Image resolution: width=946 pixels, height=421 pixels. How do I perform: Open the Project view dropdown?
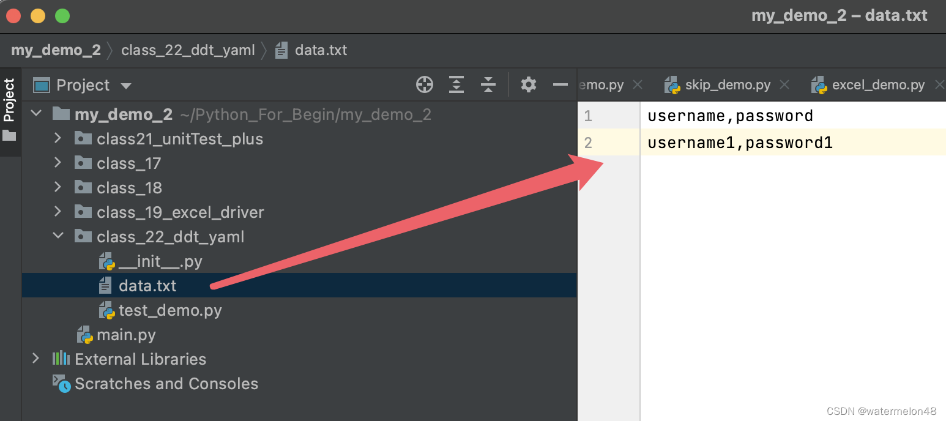point(127,84)
